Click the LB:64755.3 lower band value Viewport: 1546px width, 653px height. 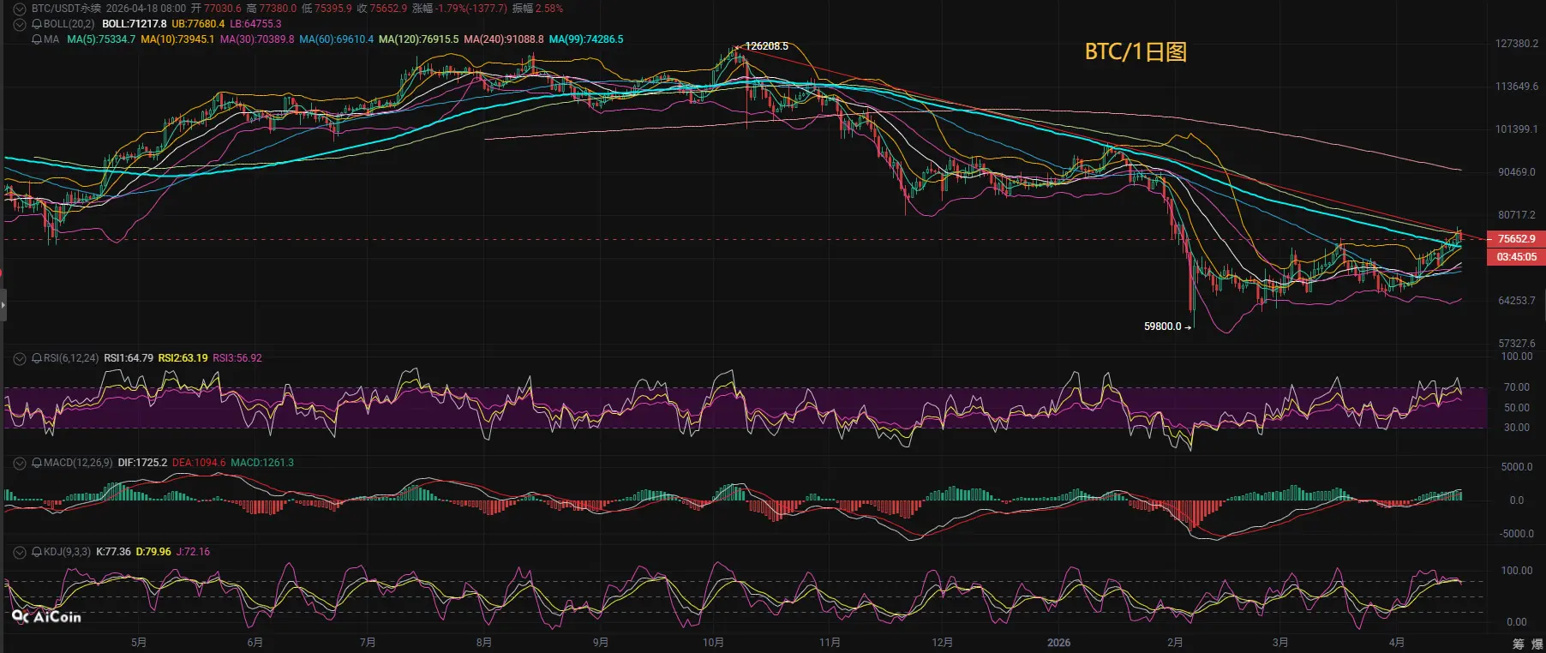[255, 24]
